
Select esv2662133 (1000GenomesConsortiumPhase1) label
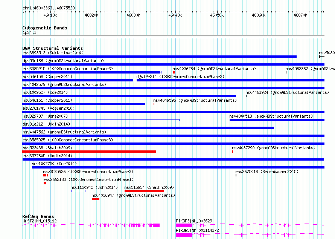click(x=88, y=179)
